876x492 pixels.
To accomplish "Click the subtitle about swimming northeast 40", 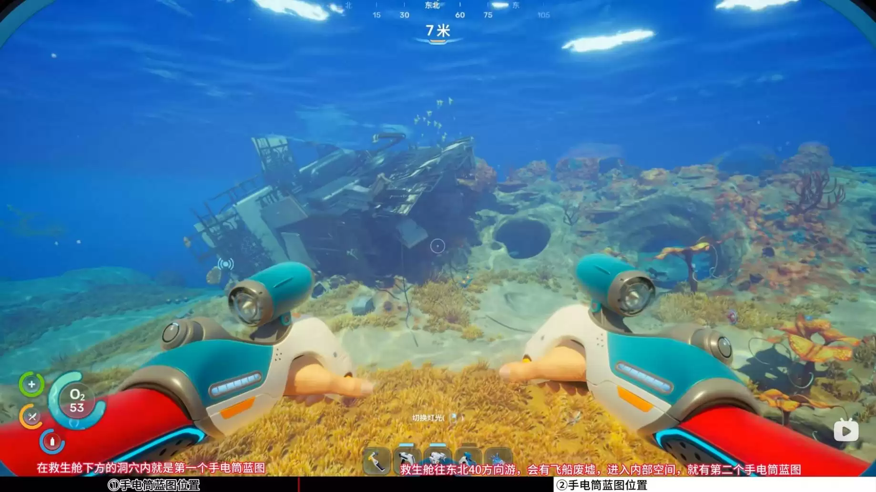I will 601,470.
